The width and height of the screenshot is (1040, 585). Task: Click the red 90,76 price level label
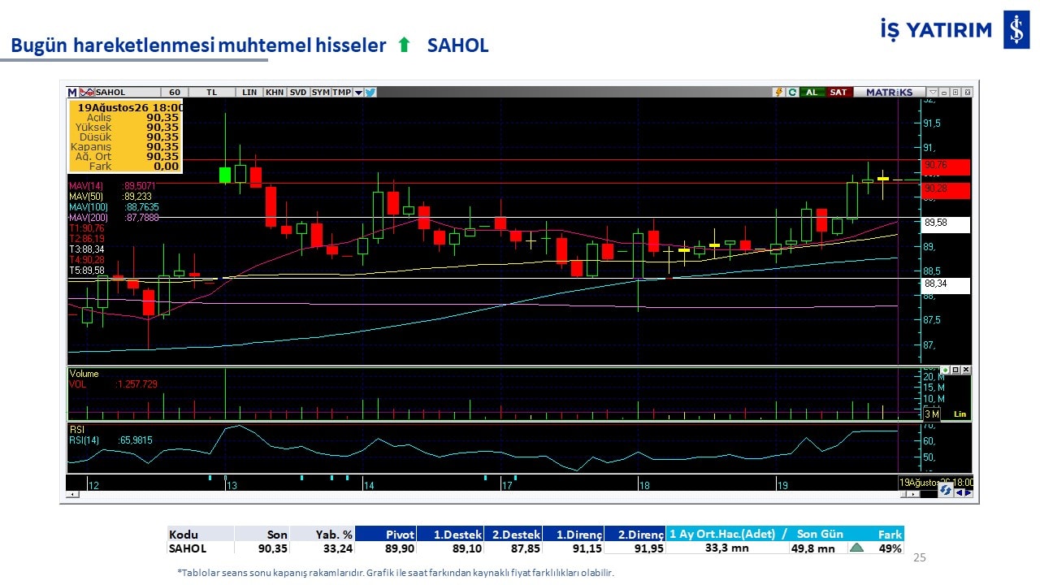click(946, 167)
